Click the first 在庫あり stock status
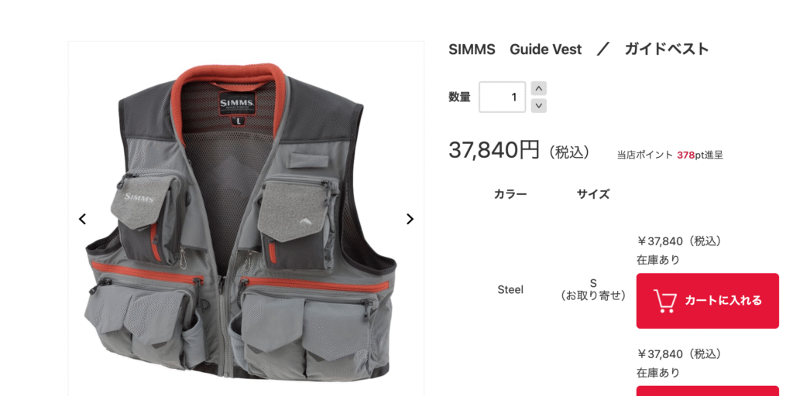The image size is (793, 396). tap(658, 260)
